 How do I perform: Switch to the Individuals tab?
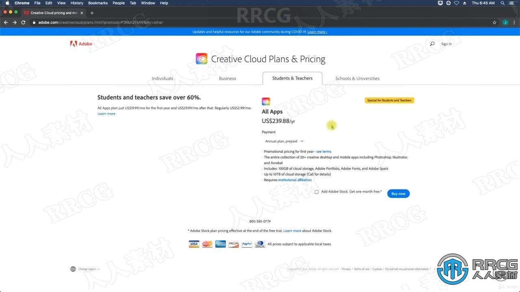[162, 78]
